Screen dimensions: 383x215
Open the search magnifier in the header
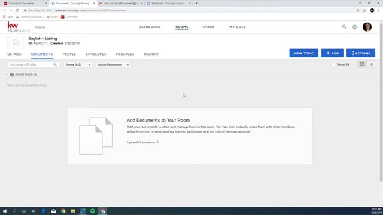344,27
